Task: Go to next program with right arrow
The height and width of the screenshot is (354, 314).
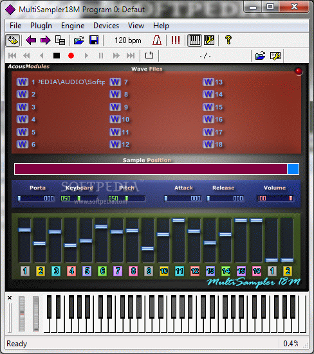Action: pos(46,40)
